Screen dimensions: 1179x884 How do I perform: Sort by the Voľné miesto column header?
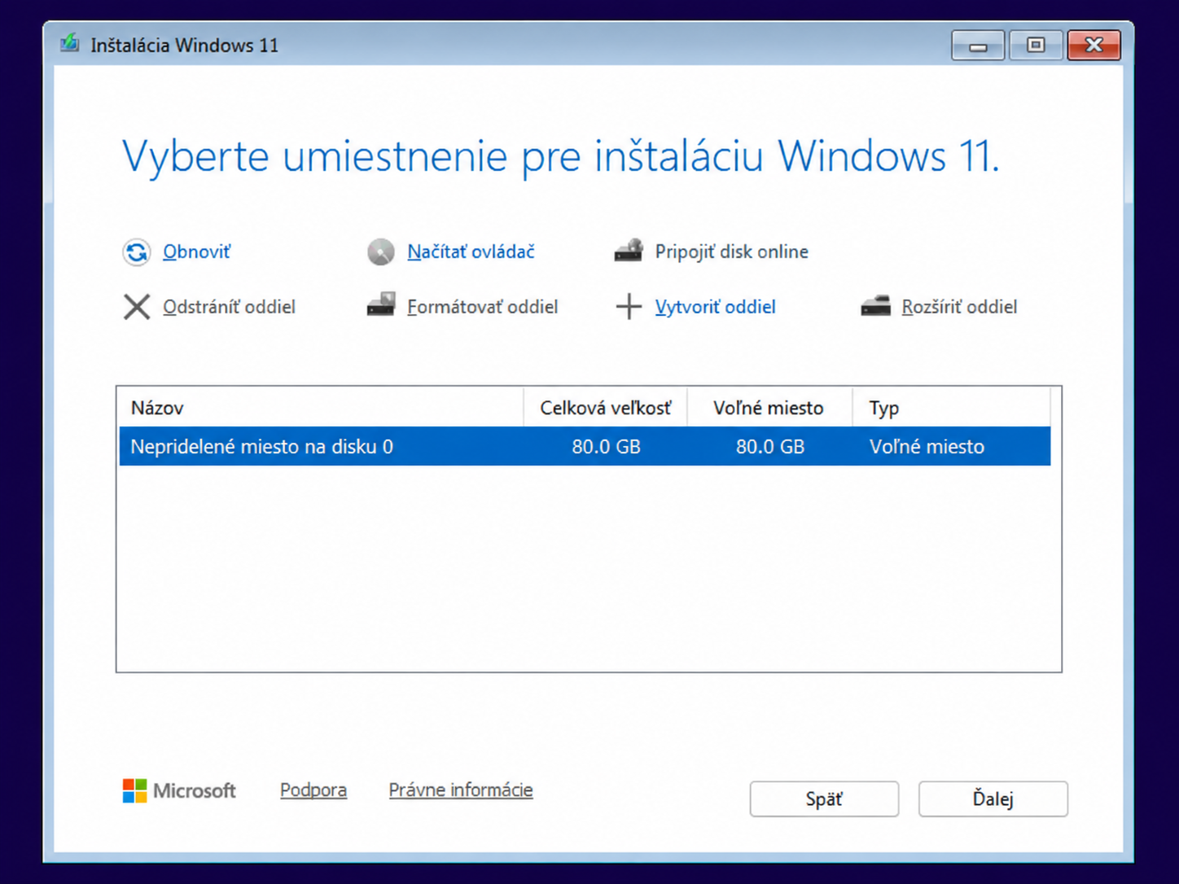(x=769, y=408)
